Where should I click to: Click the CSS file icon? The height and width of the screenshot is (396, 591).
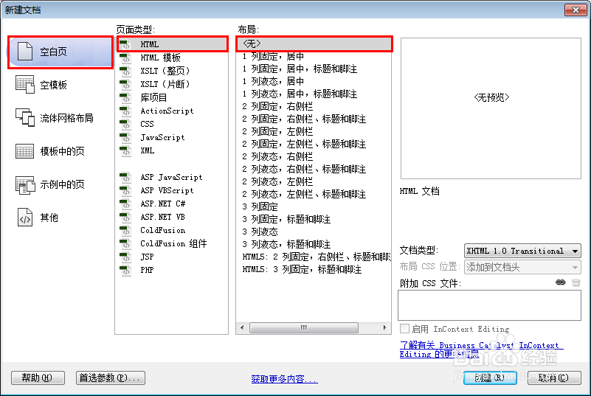(125, 124)
